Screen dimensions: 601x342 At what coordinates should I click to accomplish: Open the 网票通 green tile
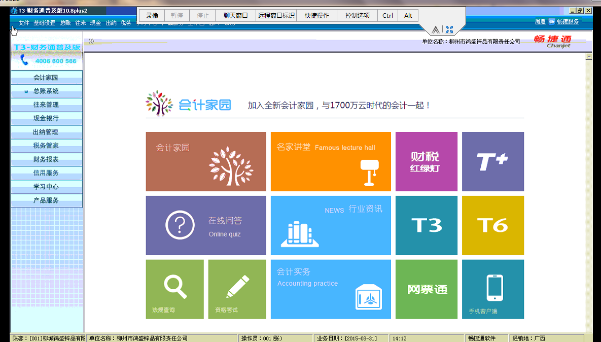pyautogui.click(x=426, y=289)
